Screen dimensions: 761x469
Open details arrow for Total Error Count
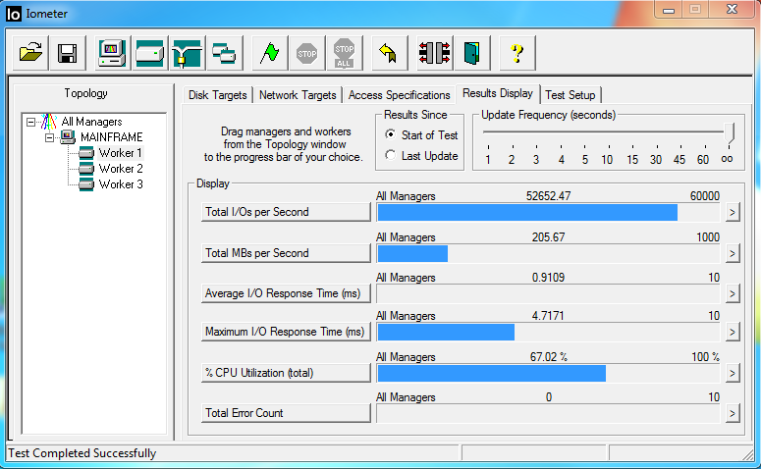[733, 414]
